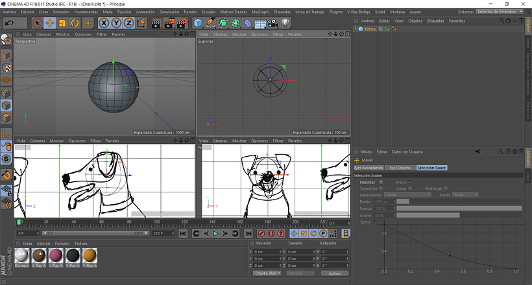Toggle the Esfera green checkmark

[x=388, y=29]
